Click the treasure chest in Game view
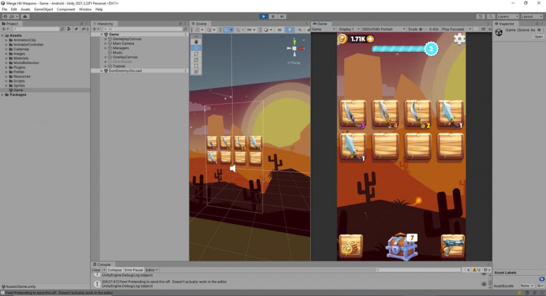 [x=401, y=246]
